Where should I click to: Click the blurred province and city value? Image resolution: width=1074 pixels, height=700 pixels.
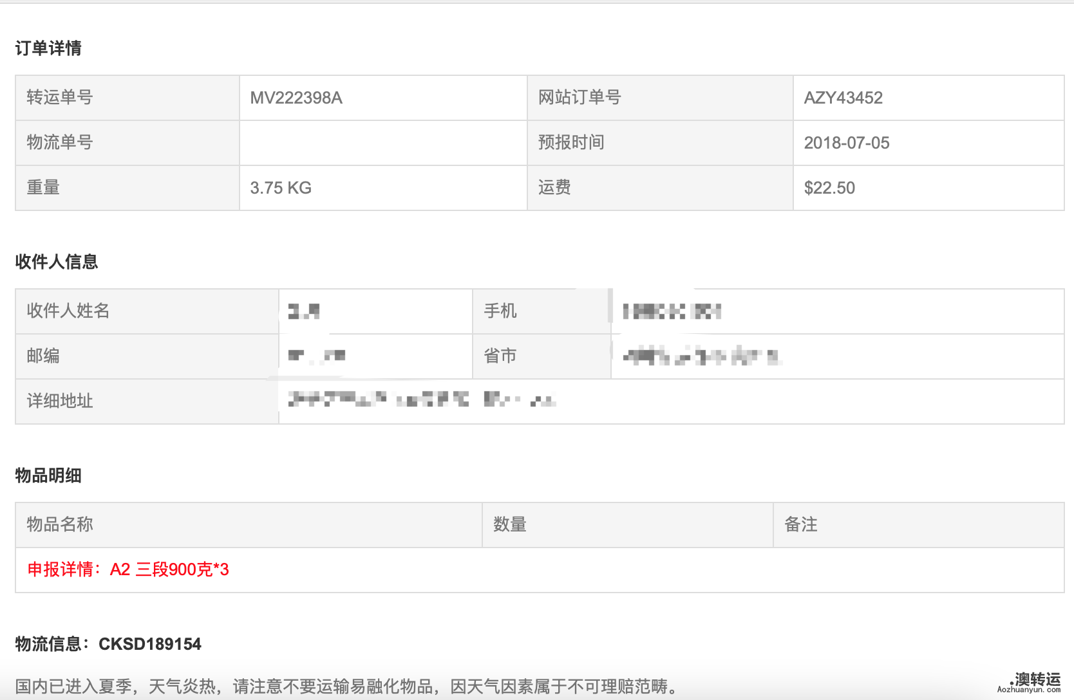[x=702, y=356]
